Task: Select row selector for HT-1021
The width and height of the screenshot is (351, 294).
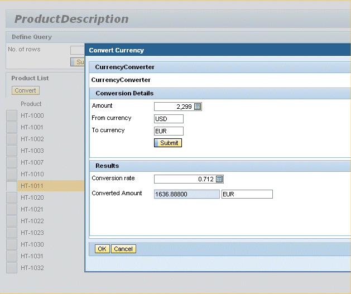Action: pos(12,209)
